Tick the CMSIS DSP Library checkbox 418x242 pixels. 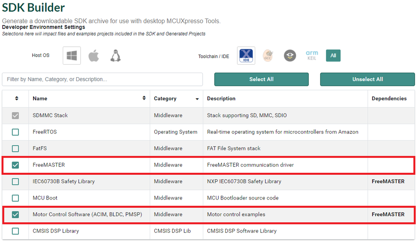(x=15, y=231)
